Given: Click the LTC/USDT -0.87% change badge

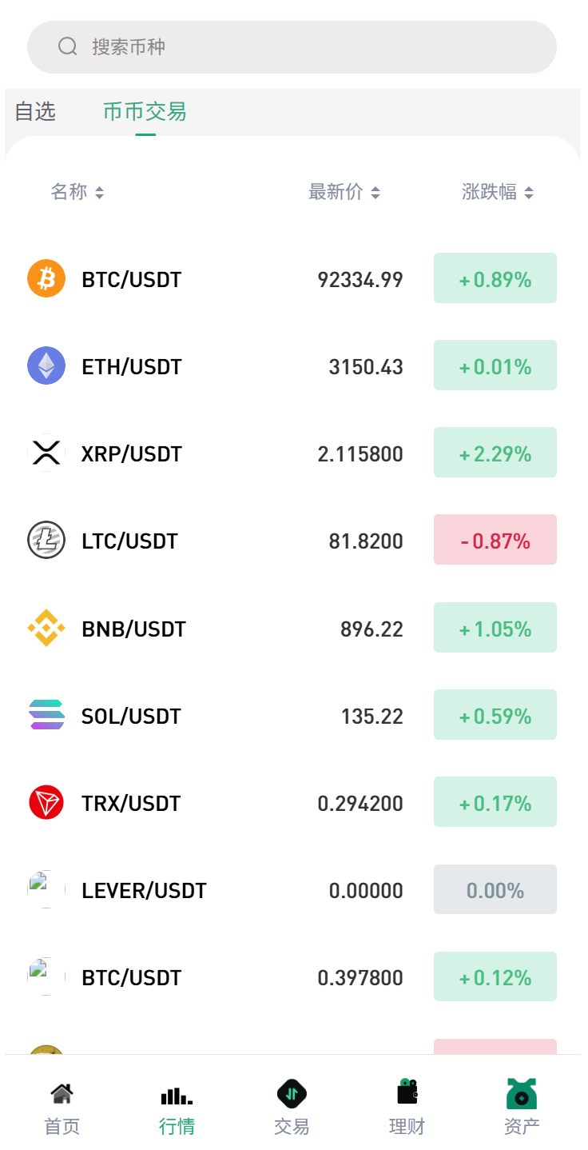Looking at the screenshot, I should tap(495, 540).
